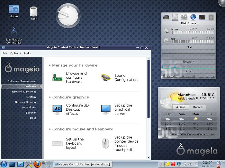Click the red power button in taskbar
The image size is (225, 168).
click(218, 166)
